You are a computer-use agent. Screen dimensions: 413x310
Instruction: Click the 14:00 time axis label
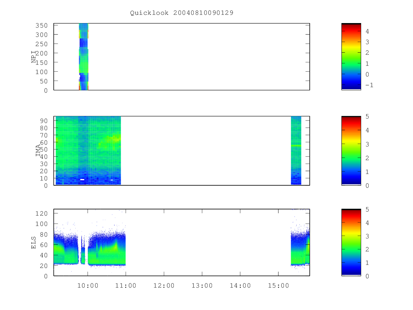[x=240, y=286]
